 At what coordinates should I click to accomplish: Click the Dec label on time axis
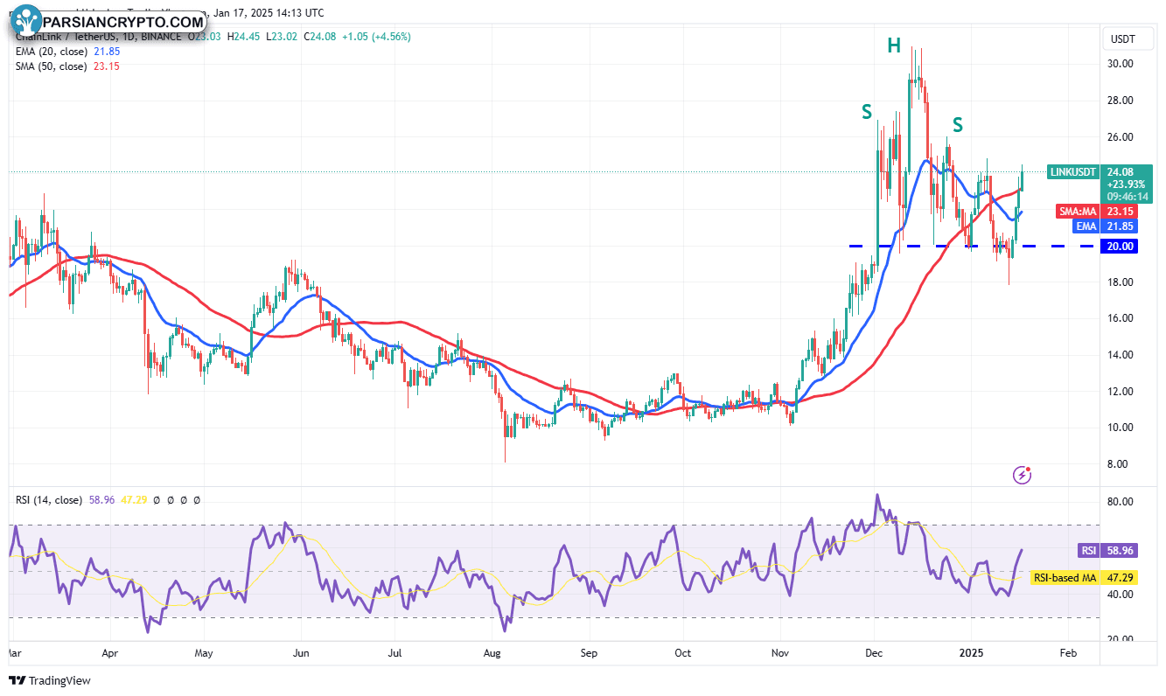[x=875, y=653]
